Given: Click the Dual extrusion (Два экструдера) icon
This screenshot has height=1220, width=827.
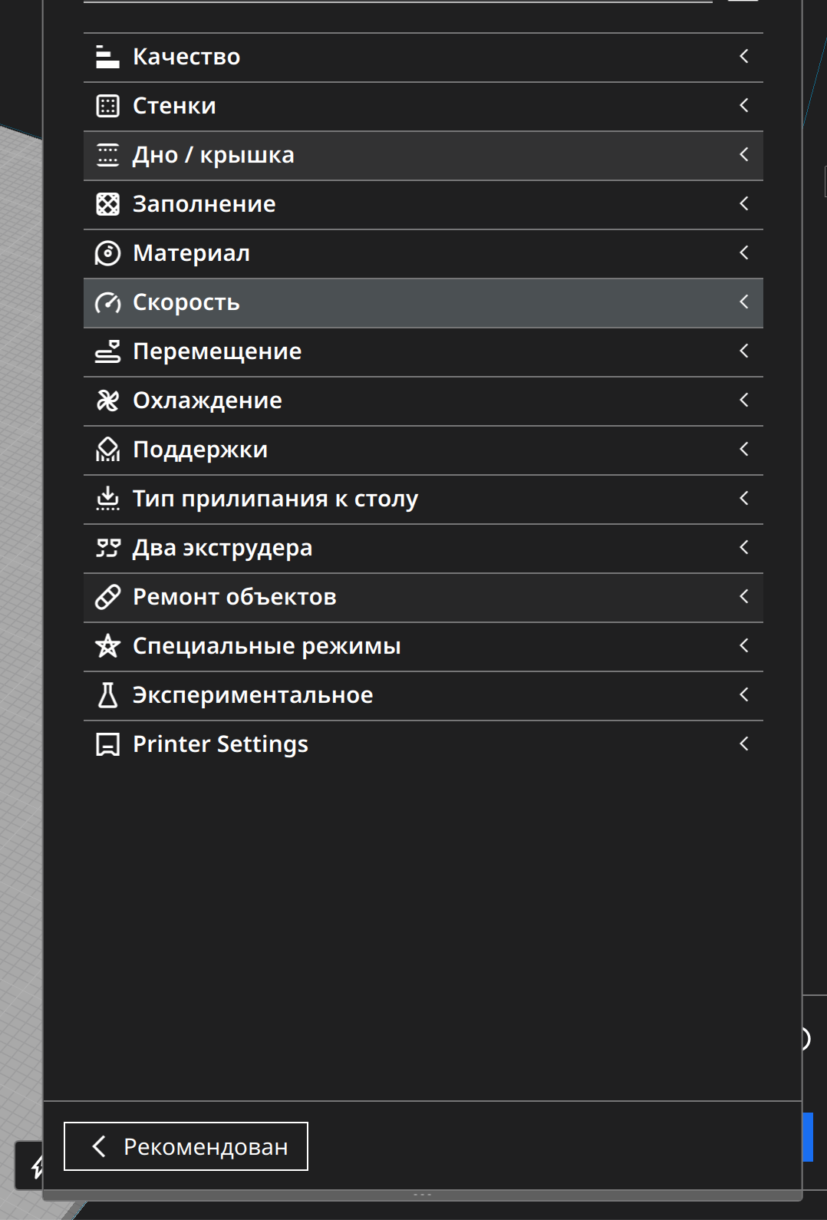Looking at the screenshot, I should pos(107,548).
